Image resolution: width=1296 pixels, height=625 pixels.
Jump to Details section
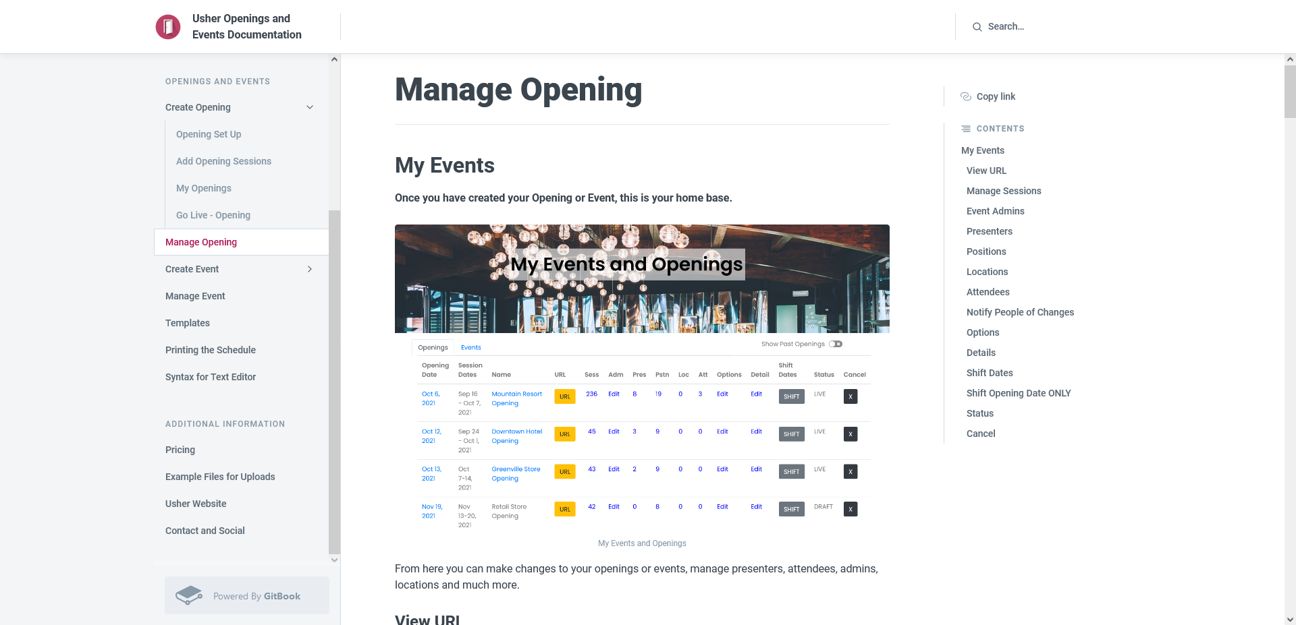[x=981, y=353]
